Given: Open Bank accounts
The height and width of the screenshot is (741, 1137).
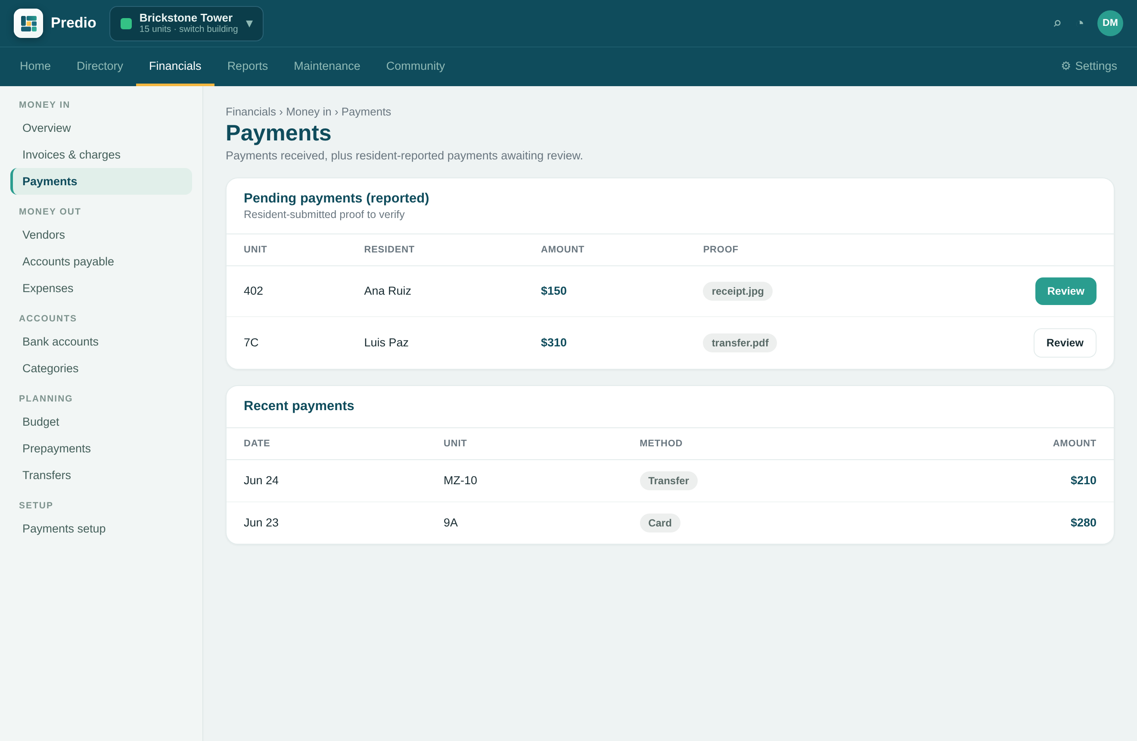Looking at the screenshot, I should tap(101, 342).
